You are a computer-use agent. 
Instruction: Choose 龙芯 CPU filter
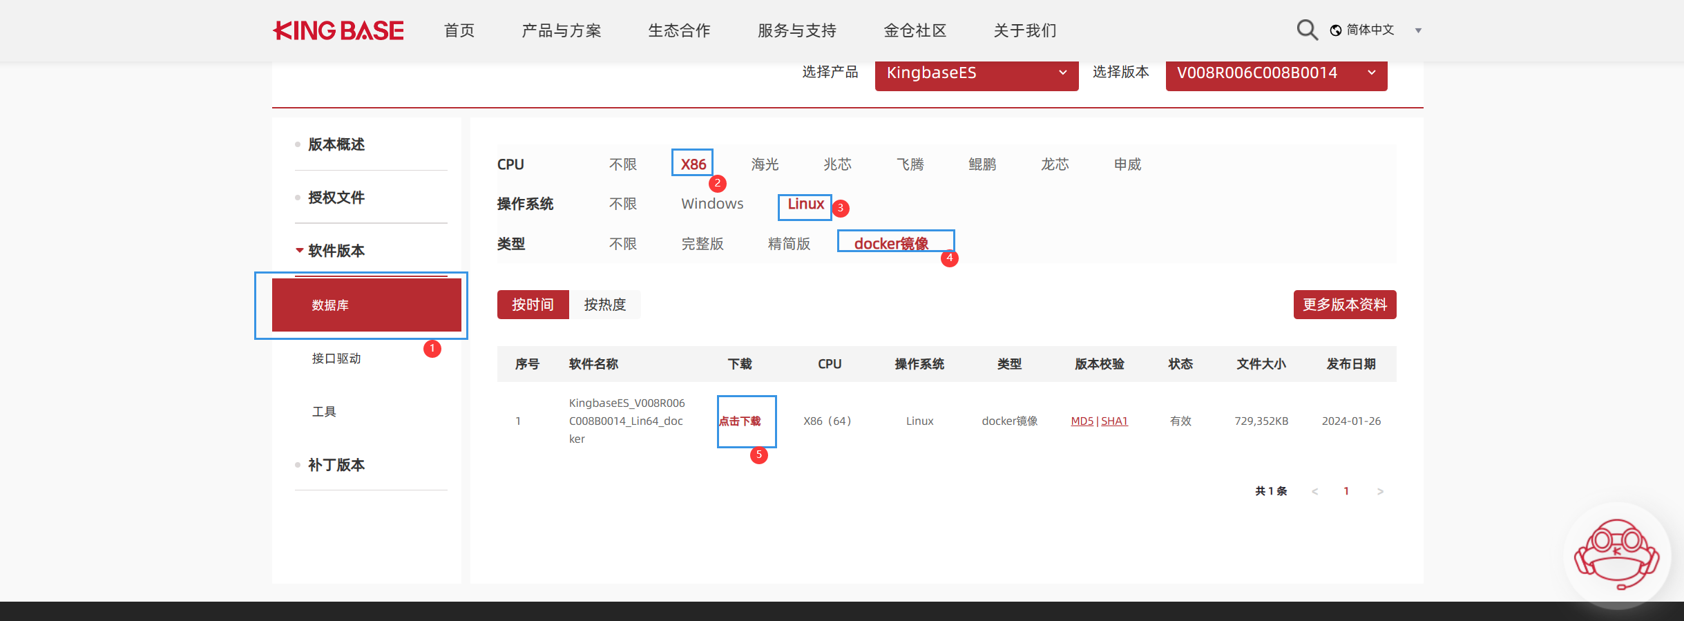[1055, 164]
